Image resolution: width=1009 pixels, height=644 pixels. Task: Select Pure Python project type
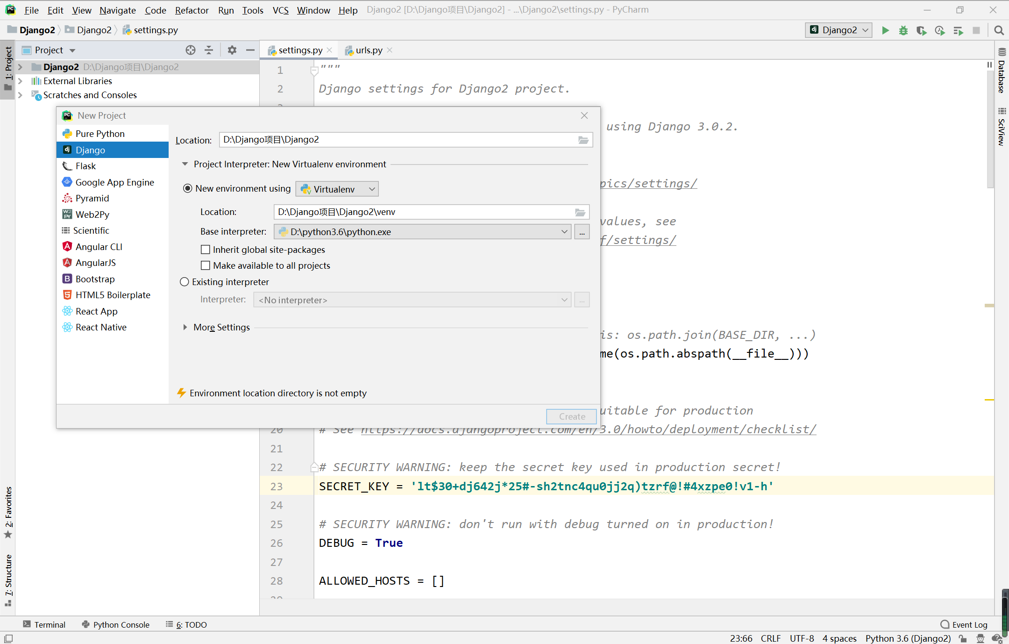pyautogui.click(x=112, y=134)
